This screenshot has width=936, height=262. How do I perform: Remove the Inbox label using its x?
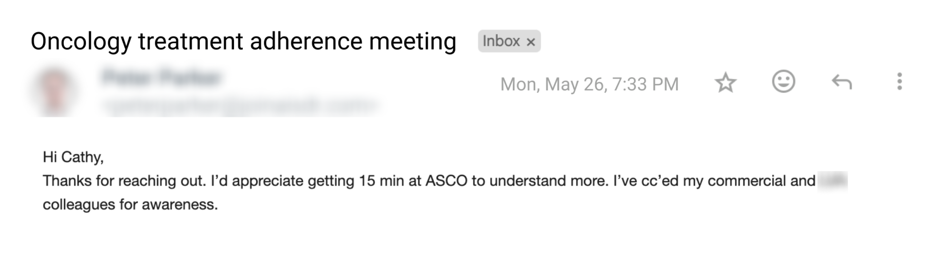(x=531, y=42)
